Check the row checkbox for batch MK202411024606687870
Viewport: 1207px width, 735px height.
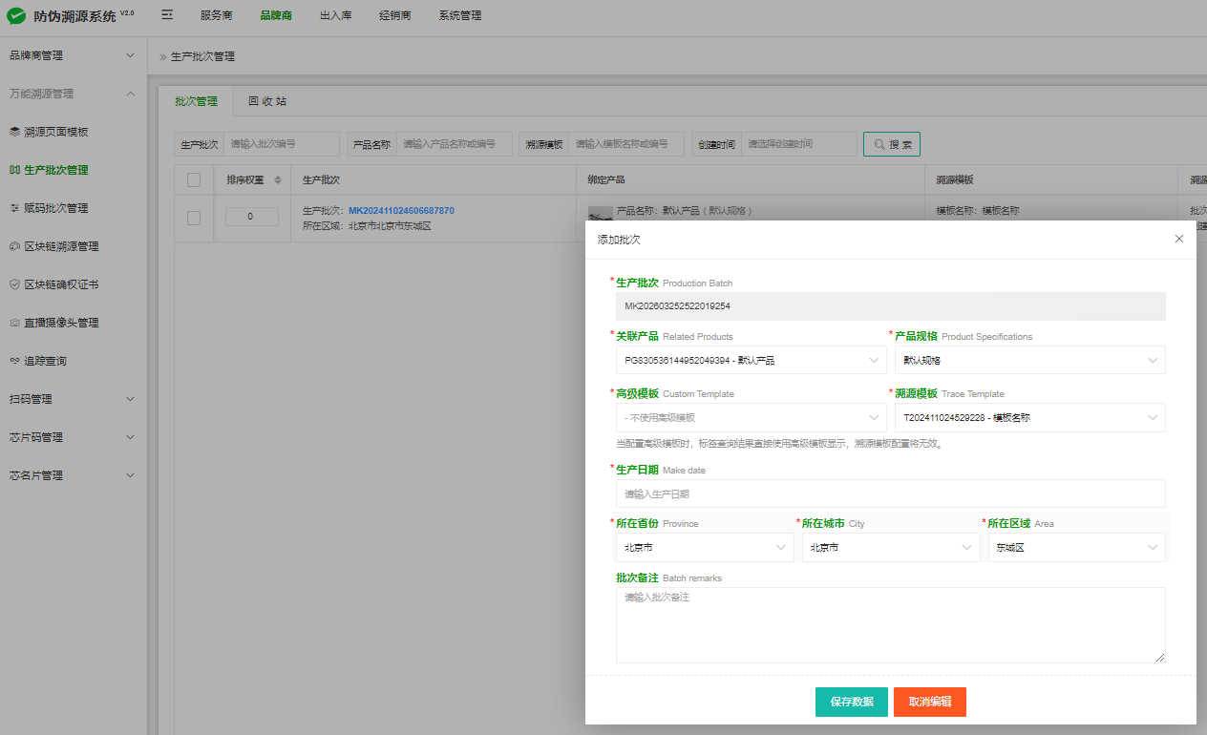(194, 218)
